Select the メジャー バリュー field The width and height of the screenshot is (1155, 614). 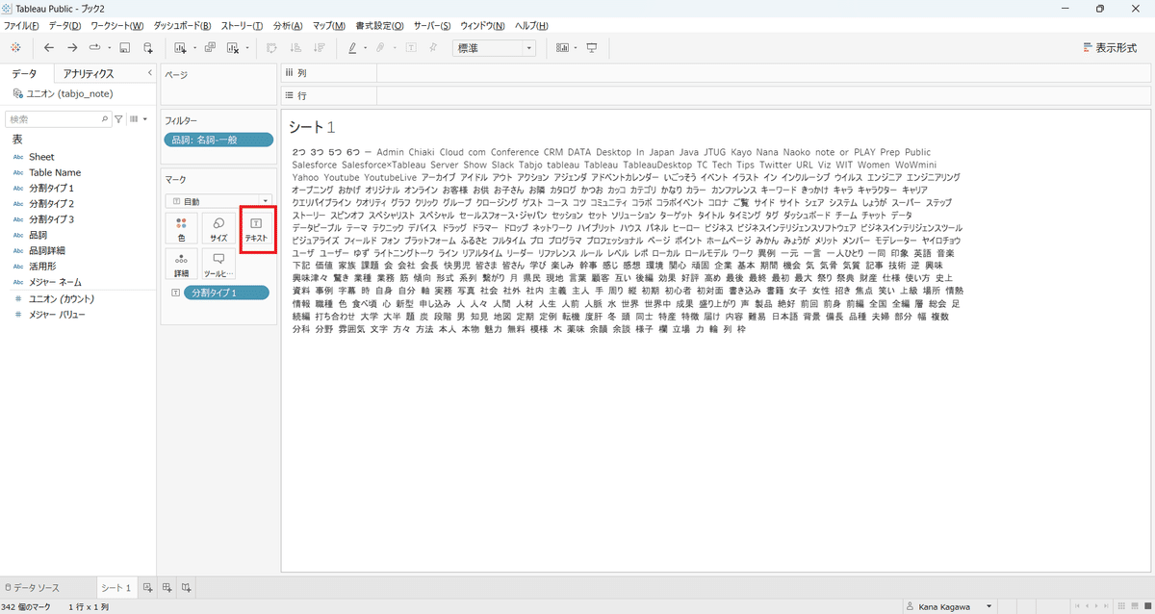point(57,314)
